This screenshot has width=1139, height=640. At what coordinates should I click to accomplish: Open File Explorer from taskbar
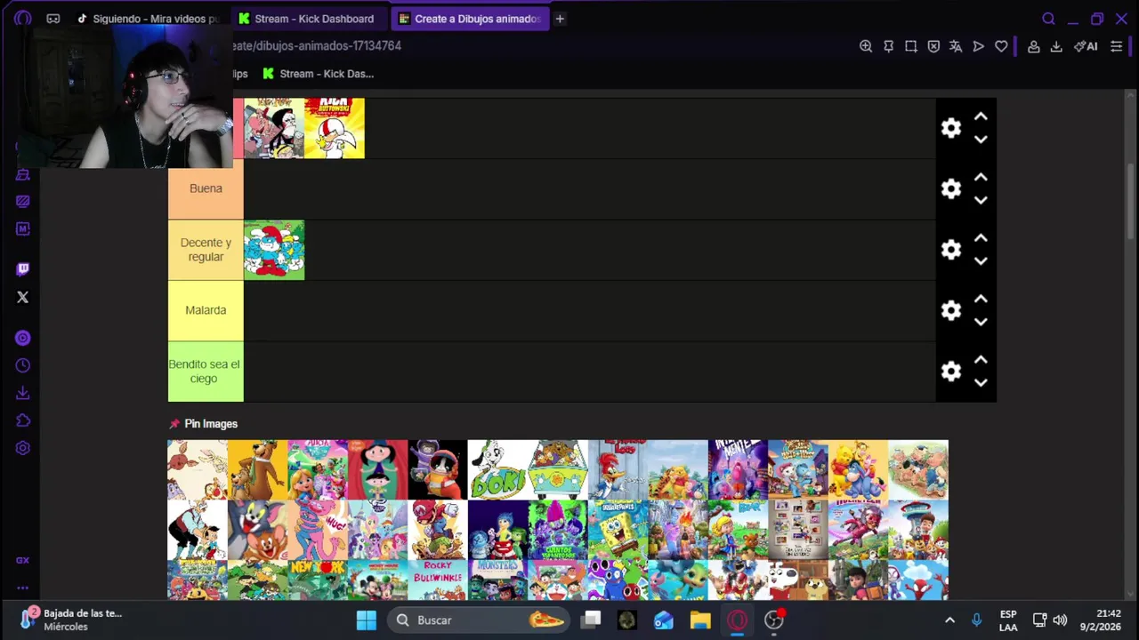700,620
